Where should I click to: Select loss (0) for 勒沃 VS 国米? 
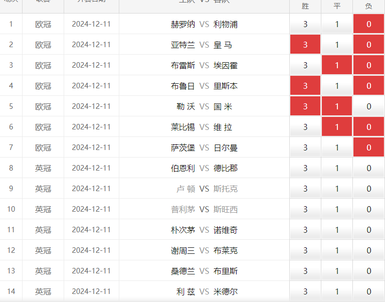click(x=368, y=106)
